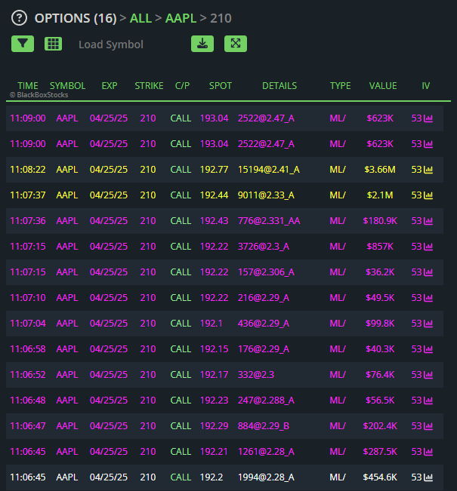Click the $3.66M value cell
The width and height of the screenshot is (457, 491).
click(x=380, y=170)
